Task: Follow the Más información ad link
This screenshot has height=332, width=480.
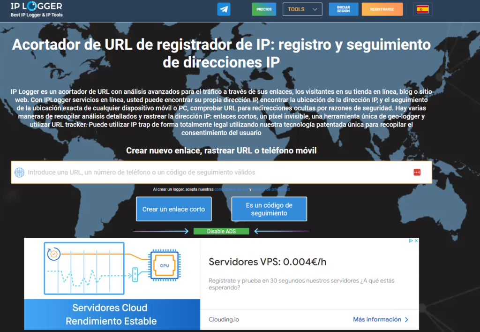Action: [377, 319]
